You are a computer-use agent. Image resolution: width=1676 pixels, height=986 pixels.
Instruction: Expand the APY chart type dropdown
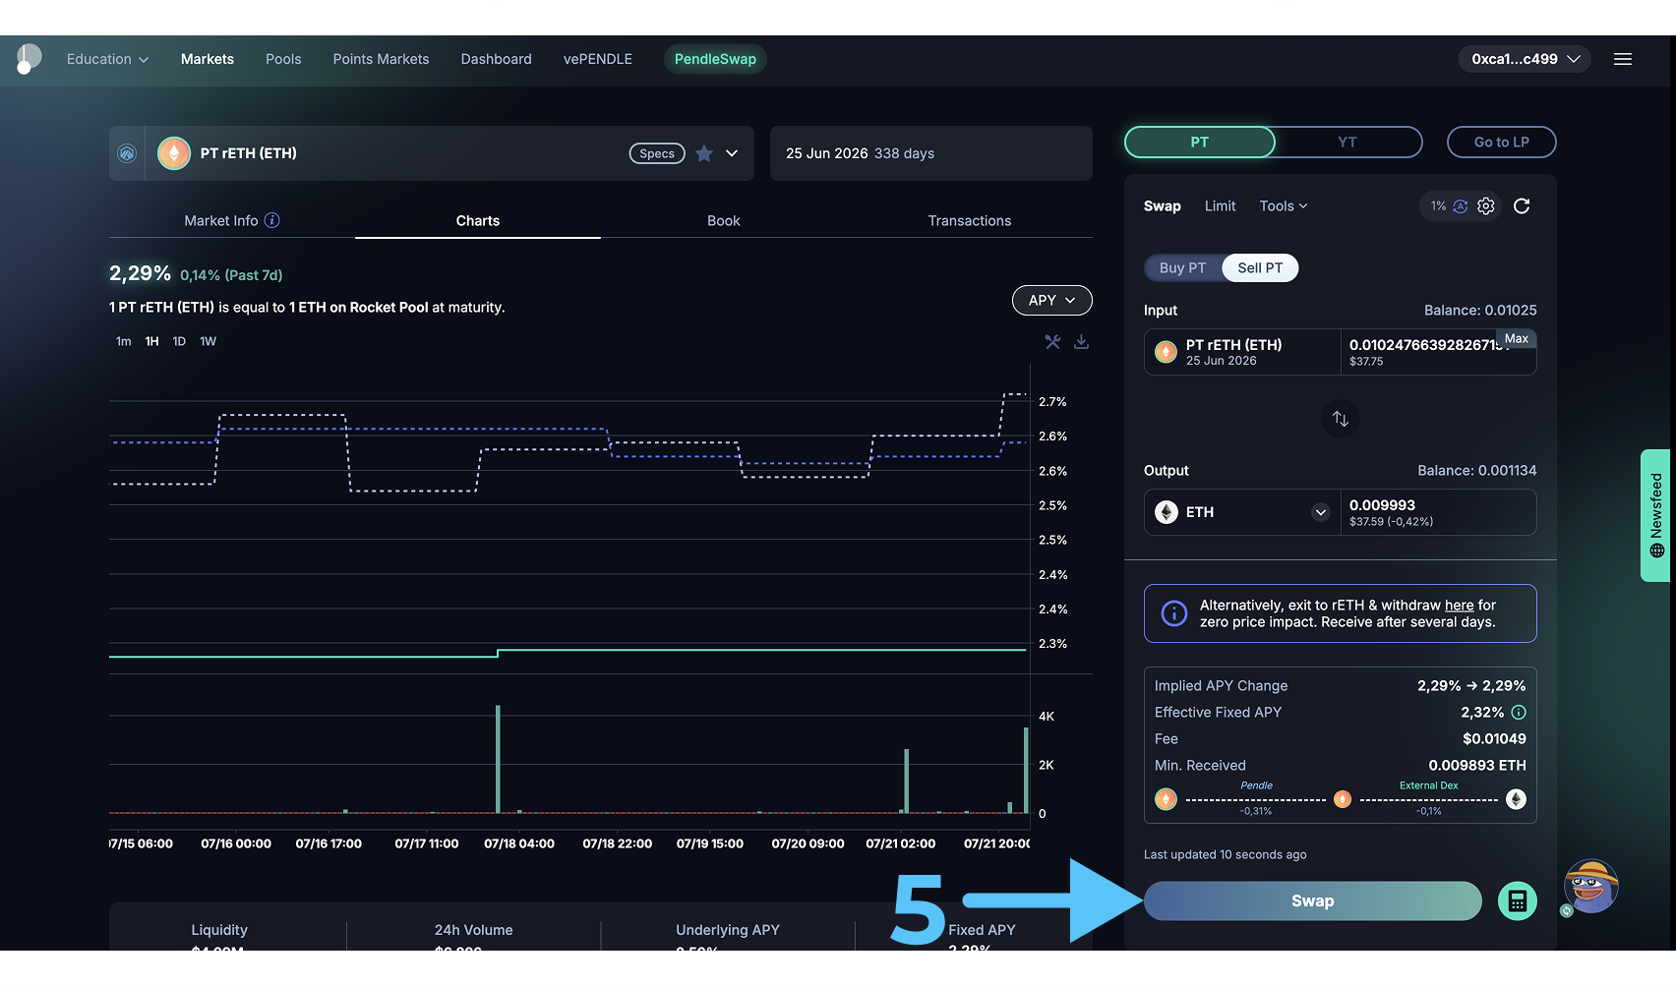1051,301
